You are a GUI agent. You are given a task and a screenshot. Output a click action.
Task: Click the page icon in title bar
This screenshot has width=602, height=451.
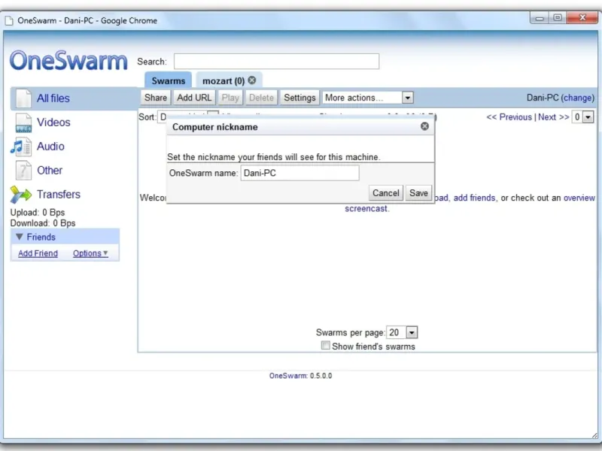click(x=8, y=21)
